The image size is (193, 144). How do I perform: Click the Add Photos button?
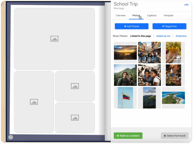(131, 26)
